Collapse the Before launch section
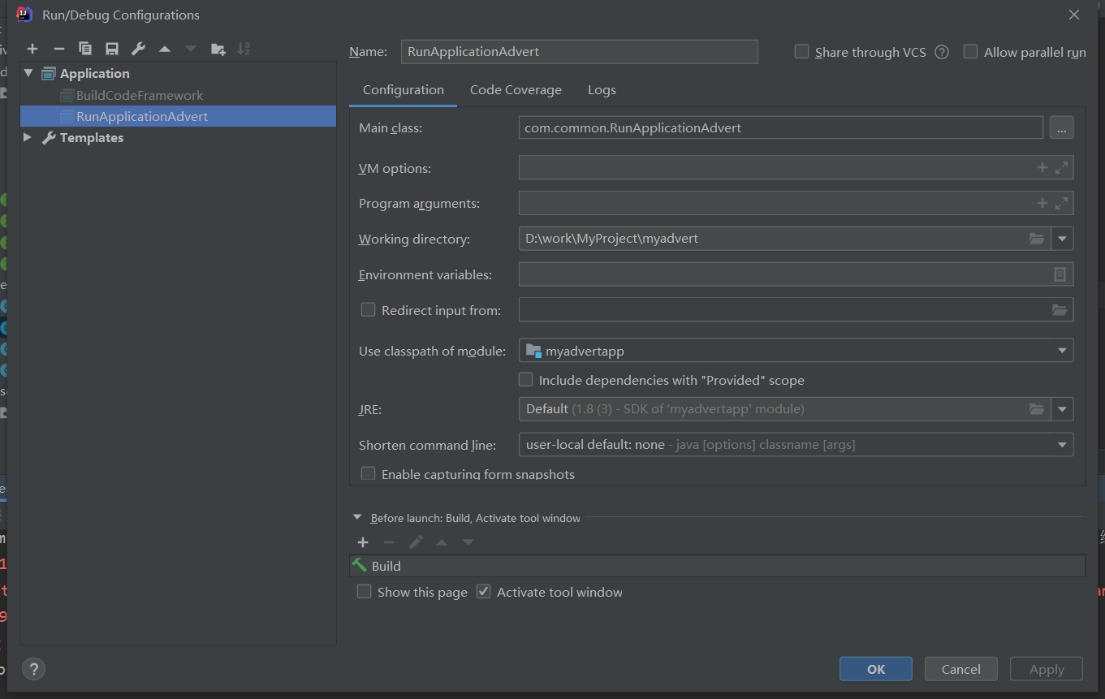 [x=357, y=517]
